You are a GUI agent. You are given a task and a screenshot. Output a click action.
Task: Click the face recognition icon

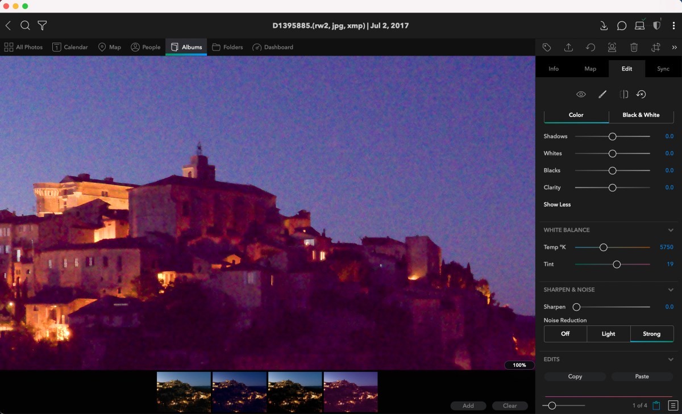[x=612, y=48]
